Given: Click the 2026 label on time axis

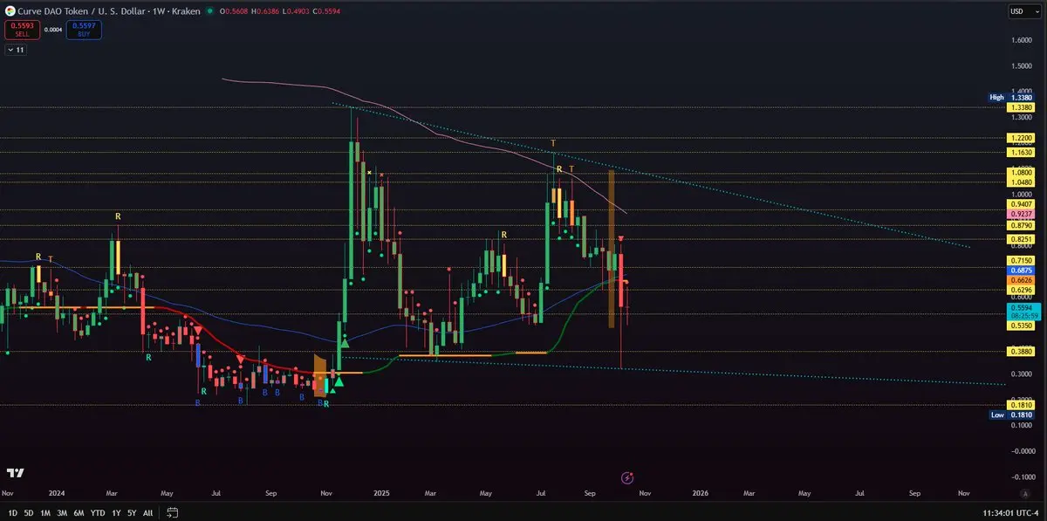Looking at the screenshot, I should tap(700, 493).
